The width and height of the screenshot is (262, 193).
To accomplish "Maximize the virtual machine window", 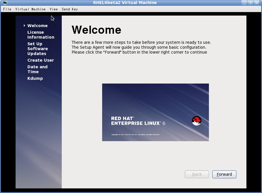I will 250,3.
